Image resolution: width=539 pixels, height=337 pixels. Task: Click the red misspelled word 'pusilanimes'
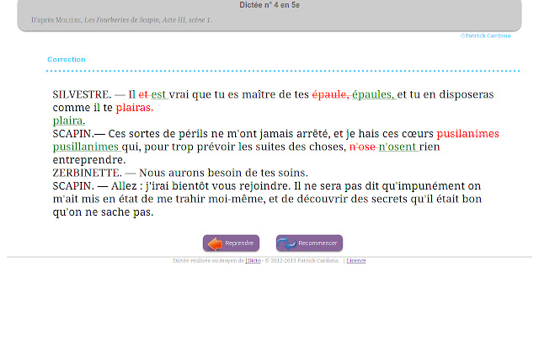click(x=467, y=134)
